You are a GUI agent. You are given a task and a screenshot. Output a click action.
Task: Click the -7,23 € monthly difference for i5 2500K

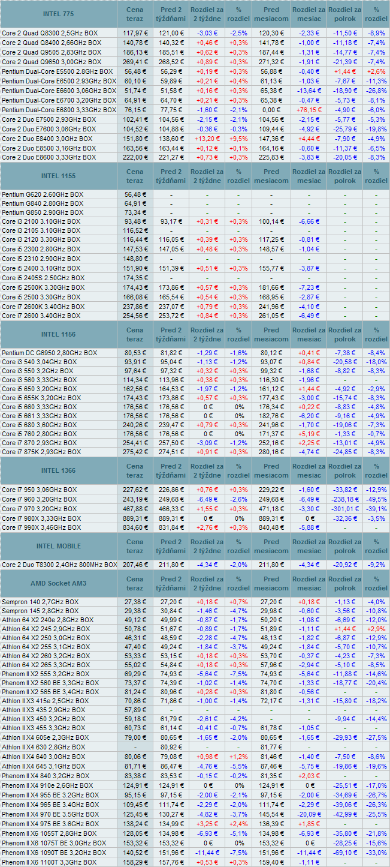tap(309, 288)
